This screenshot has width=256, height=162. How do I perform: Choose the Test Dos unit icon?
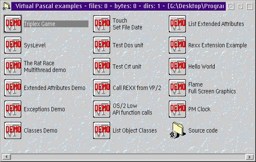click(102, 45)
